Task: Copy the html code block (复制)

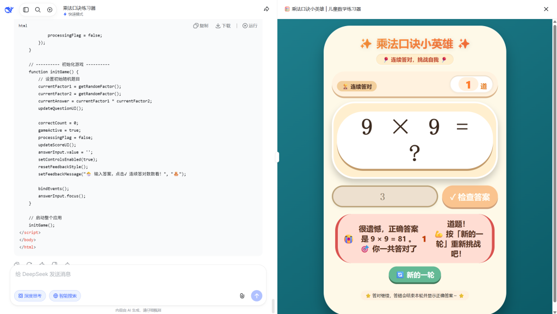Action: 201,26
